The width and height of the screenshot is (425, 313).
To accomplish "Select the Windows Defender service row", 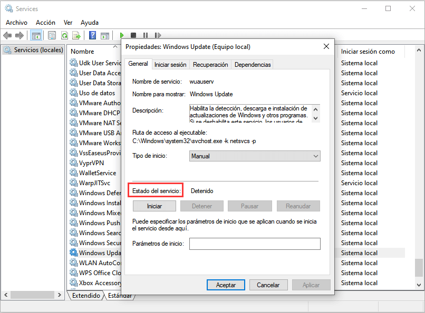I will click(95, 193).
